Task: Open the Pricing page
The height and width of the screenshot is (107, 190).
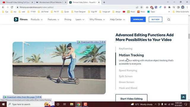Action: tap(68, 19)
